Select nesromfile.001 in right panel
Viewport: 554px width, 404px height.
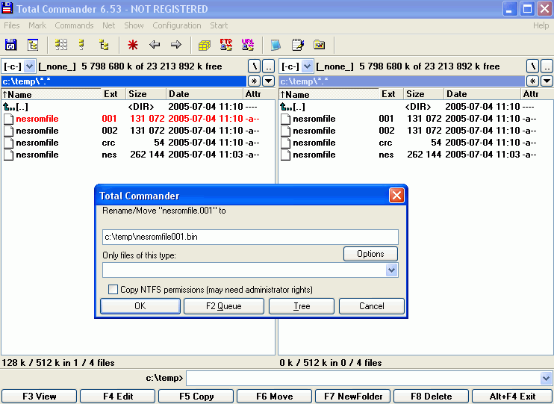[x=416, y=119]
